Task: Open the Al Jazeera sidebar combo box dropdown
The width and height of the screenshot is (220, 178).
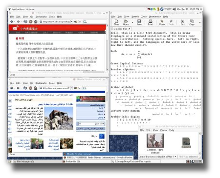Action: 80,124
